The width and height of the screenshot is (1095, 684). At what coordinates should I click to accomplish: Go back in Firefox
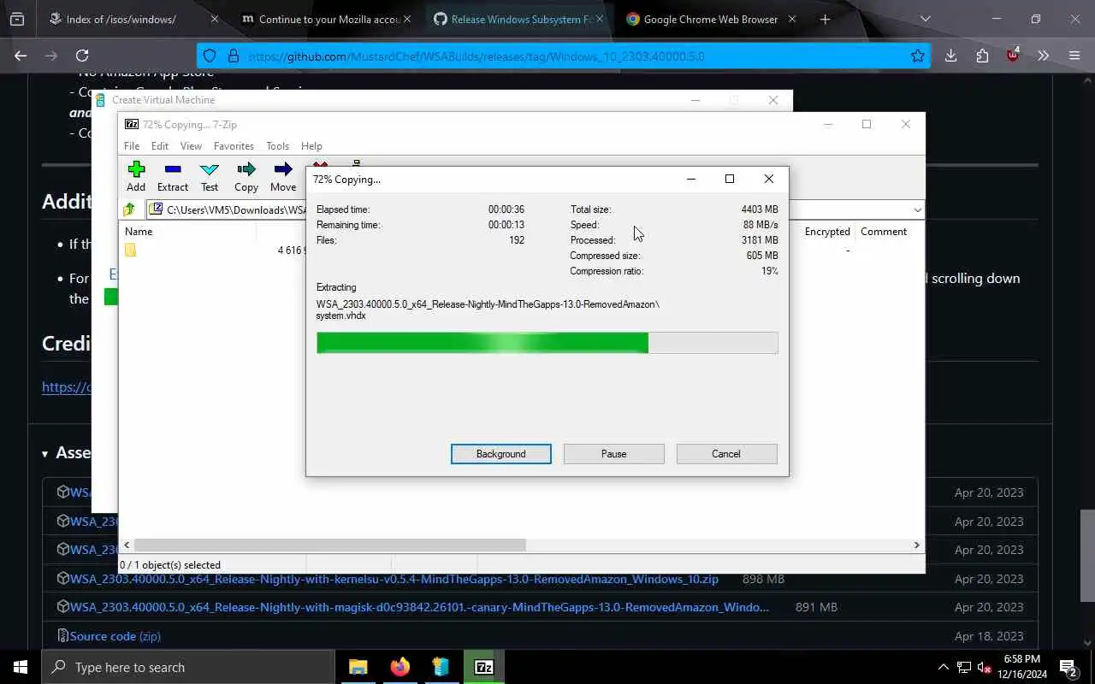click(x=21, y=56)
